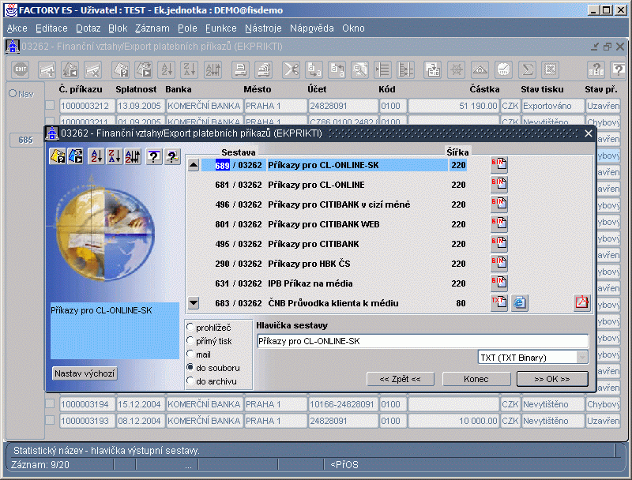Click the sort descending Z-A icon in dialog
The image size is (632, 480).
[x=115, y=156]
